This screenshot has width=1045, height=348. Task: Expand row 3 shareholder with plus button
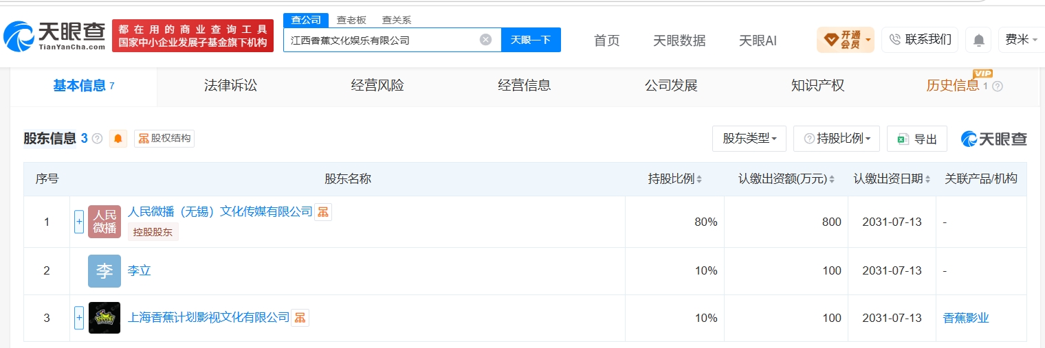pos(79,318)
